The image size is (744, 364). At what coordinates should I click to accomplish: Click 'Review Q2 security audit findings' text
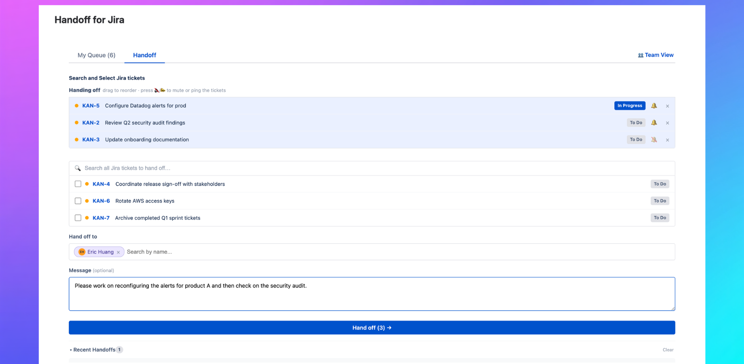tap(145, 123)
